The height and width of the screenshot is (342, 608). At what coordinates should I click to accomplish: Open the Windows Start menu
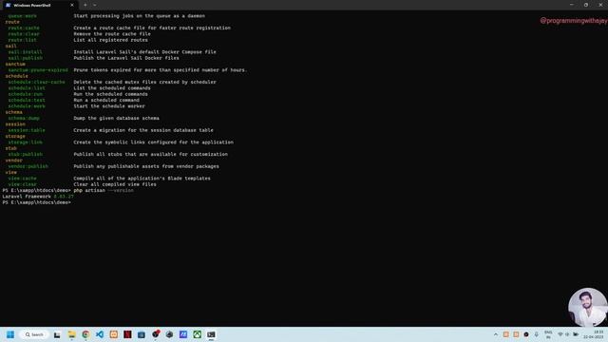(x=10, y=334)
